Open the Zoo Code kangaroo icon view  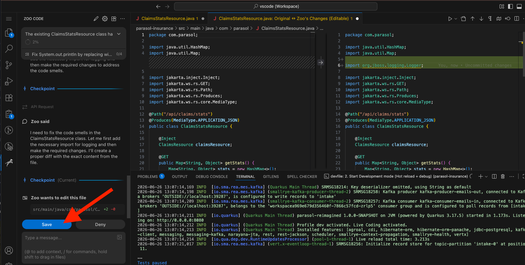coord(9,163)
